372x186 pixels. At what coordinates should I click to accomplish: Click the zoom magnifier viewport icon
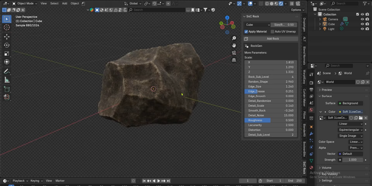click(x=234, y=38)
